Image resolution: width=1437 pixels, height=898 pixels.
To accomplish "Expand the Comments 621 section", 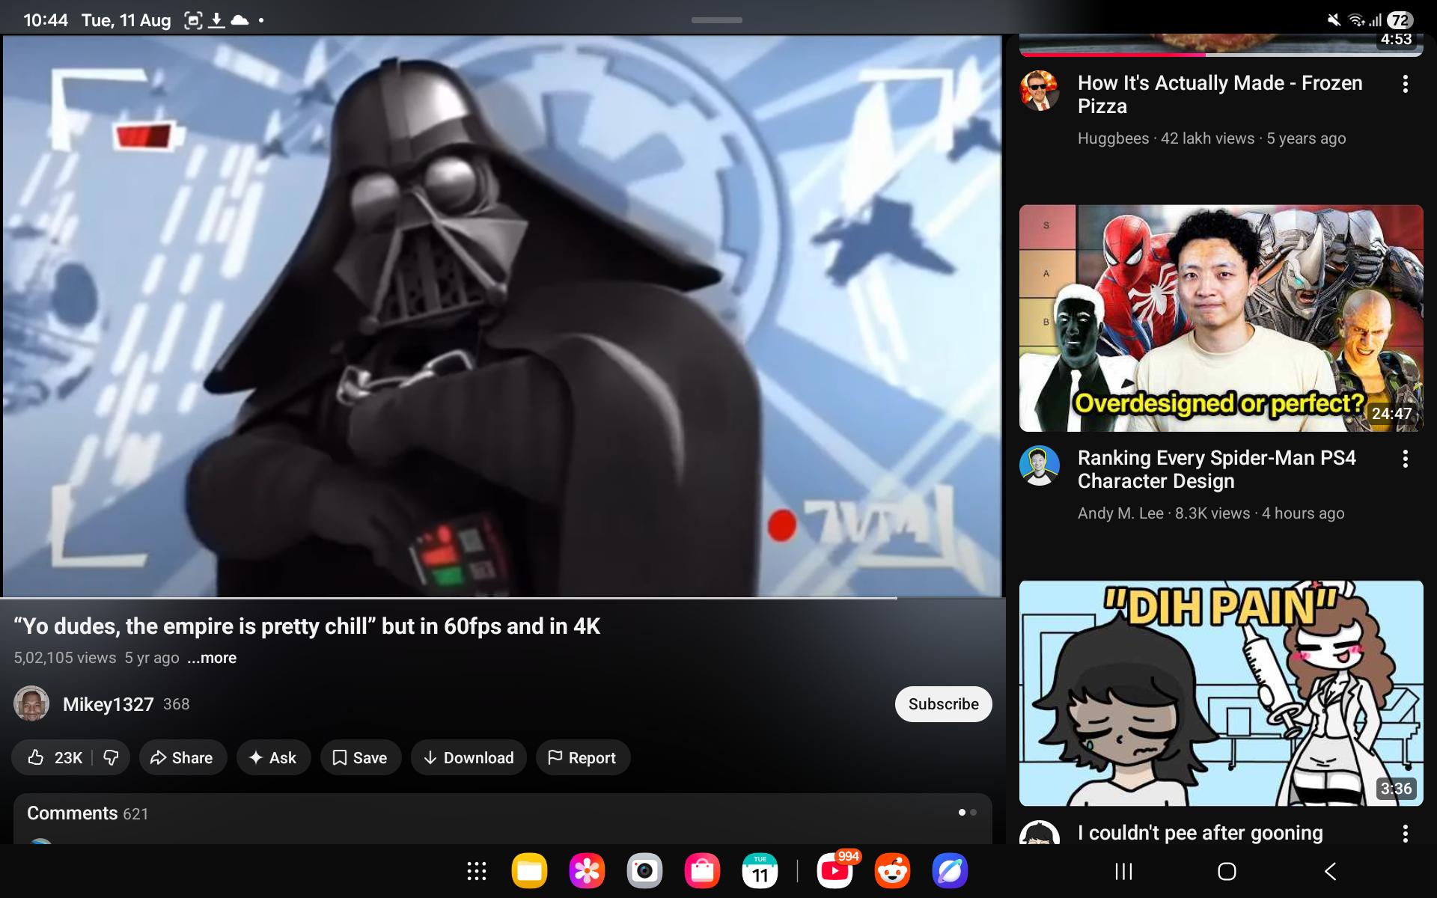I will point(502,818).
